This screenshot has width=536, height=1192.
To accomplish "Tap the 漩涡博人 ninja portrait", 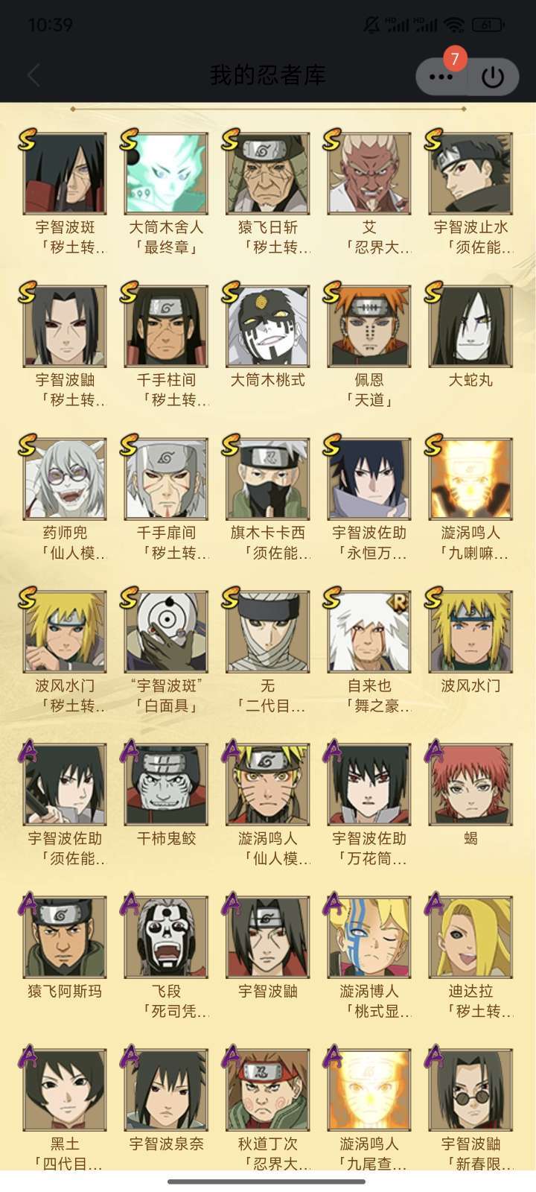I will 369,937.
